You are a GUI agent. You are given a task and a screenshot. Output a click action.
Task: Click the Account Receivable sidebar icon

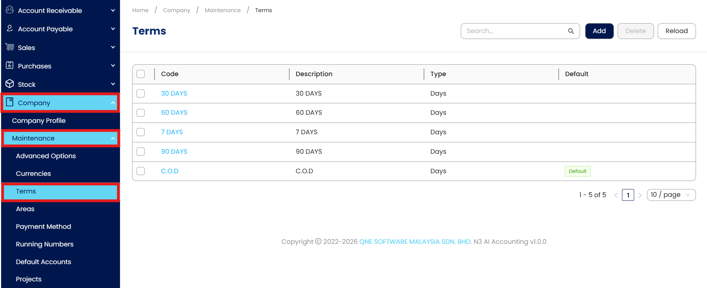(x=10, y=10)
